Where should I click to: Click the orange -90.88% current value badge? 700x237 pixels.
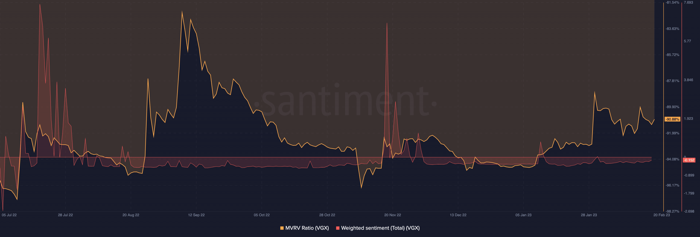[x=672, y=119]
